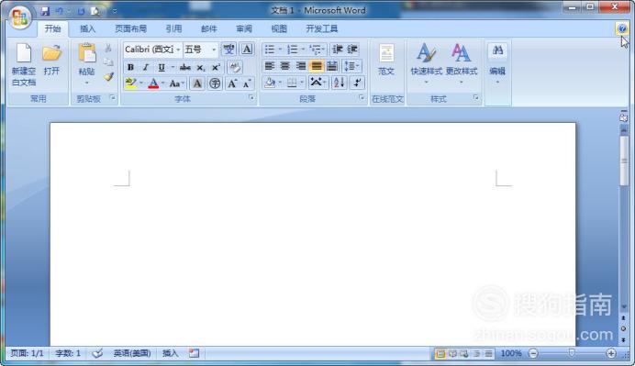This screenshot has width=635, height=366.
Task: Open online templates 范文
Action: pyautogui.click(x=386, y=60)
